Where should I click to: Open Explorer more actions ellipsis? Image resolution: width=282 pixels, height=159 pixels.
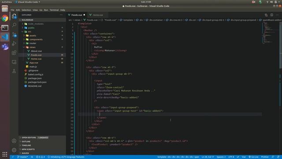coord(61,15)
